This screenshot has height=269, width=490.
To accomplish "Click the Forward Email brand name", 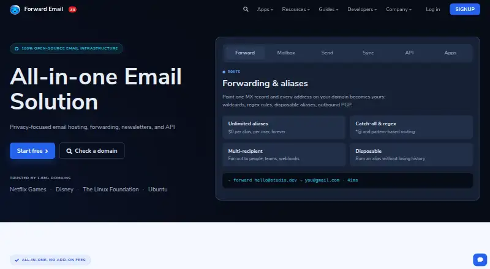I will [x=43, y=9].
